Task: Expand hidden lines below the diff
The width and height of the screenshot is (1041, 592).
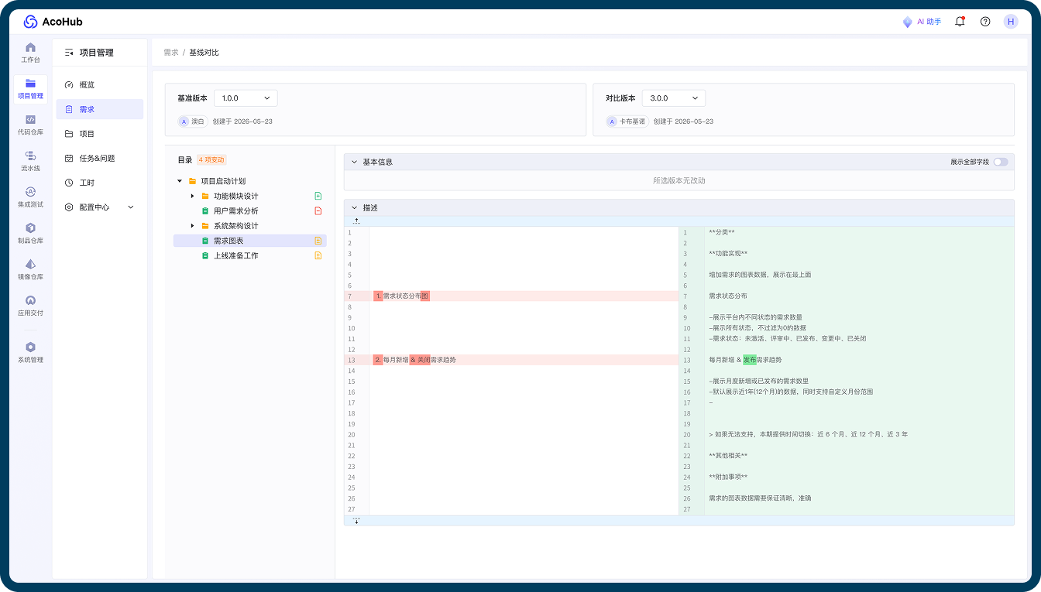Action: [356, 521]
